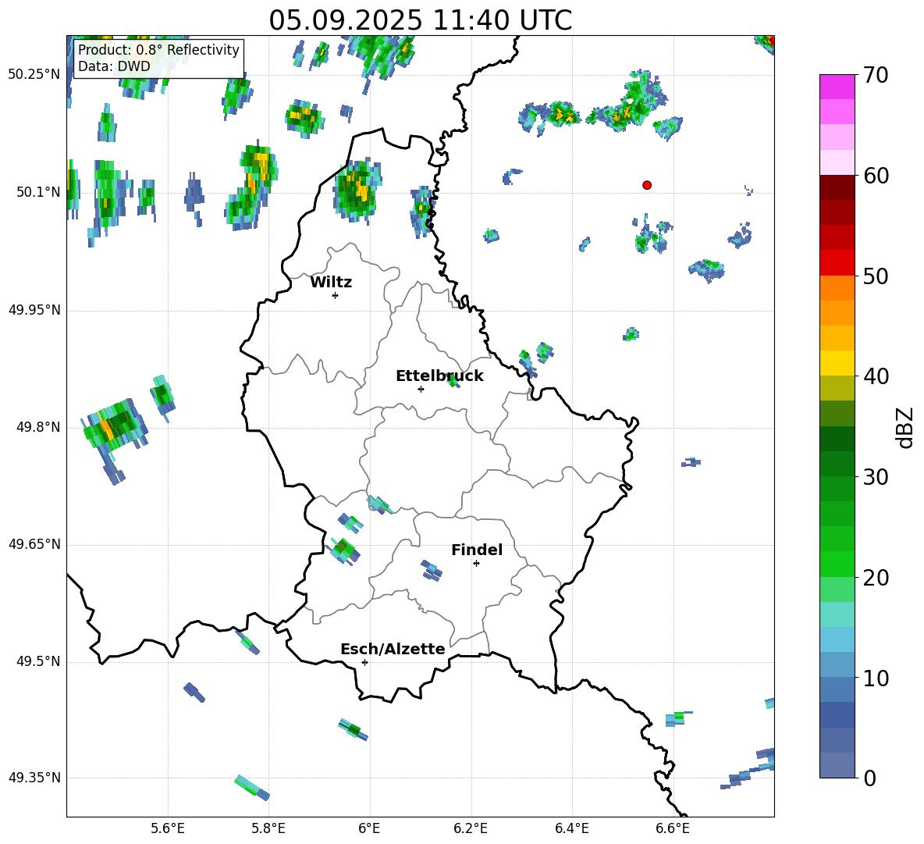This screenshot has height=844, width=924.
Task: Click the cross marker below Esch/Alzette
Action: [x=364, y=662]
